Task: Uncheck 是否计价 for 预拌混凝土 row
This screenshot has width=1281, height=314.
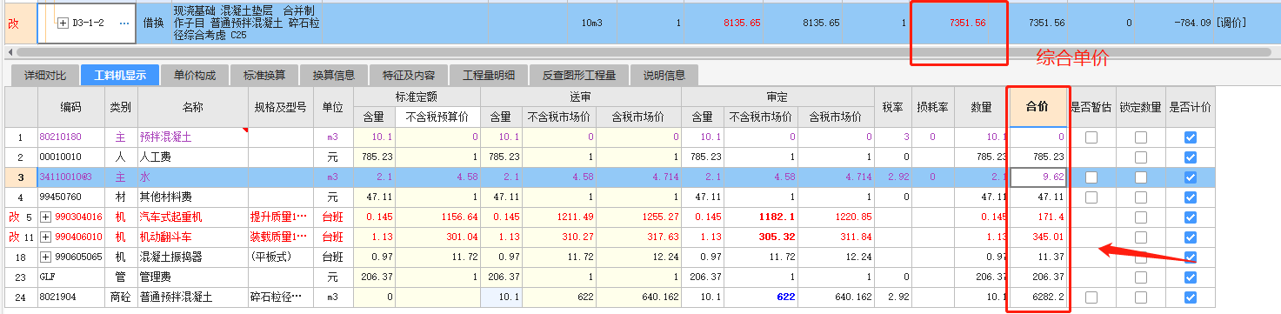Action: (1191, 137)
